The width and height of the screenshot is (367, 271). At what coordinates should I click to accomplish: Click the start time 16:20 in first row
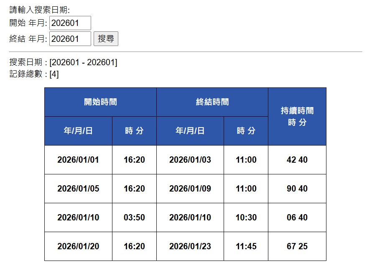click(134, 159)
